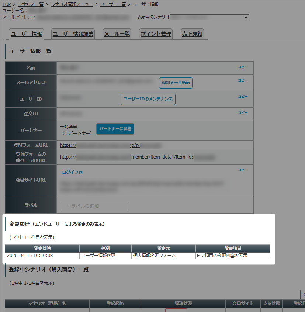Copy the メールアドレス row value
The width and height of the screenshot is (305, 312).
[243, 80]
